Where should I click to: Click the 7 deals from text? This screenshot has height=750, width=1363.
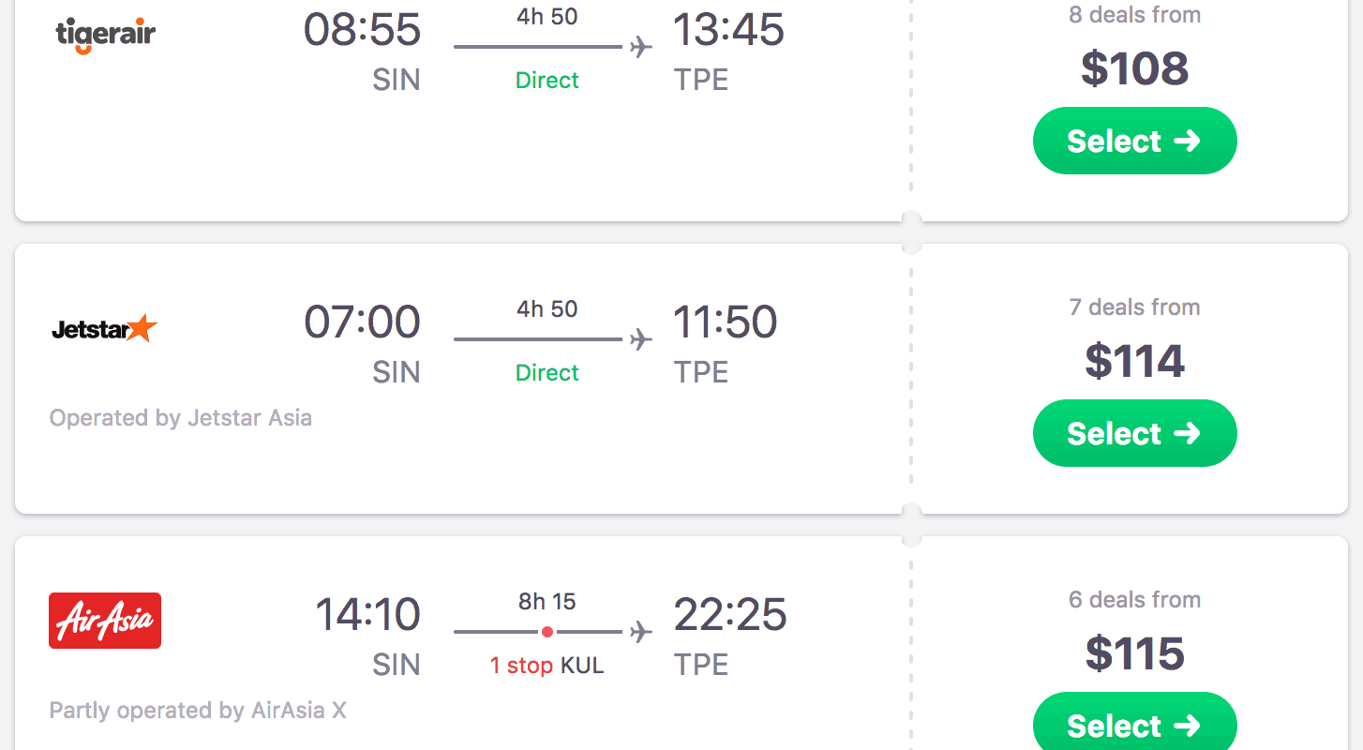point(1134,307)
